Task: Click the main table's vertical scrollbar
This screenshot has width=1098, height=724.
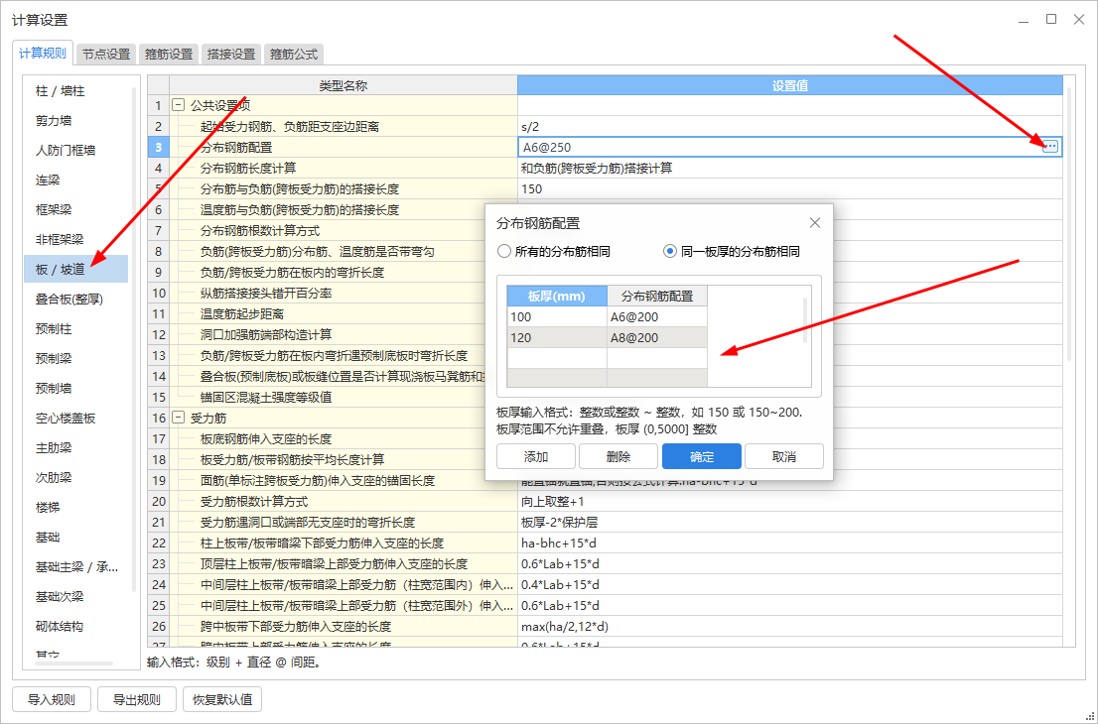Action: point(1068,224)
